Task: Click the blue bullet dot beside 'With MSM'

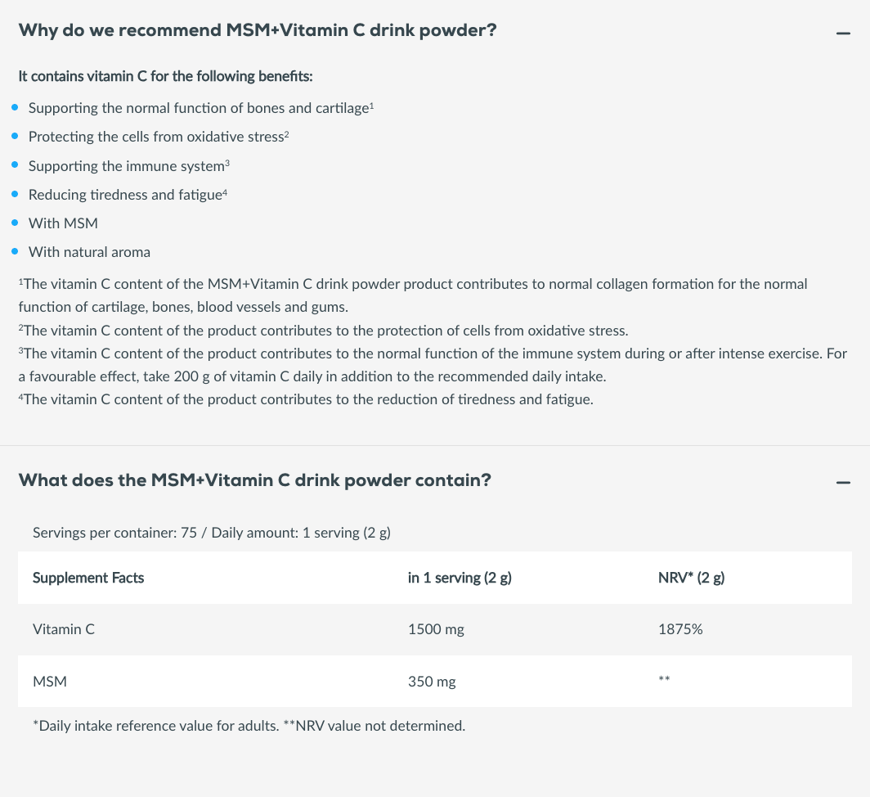Action: 15,223
